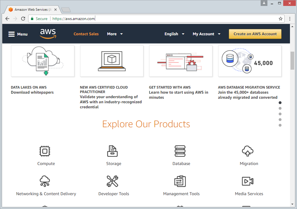Click Networking & Content Delivery label

(46, 194)
